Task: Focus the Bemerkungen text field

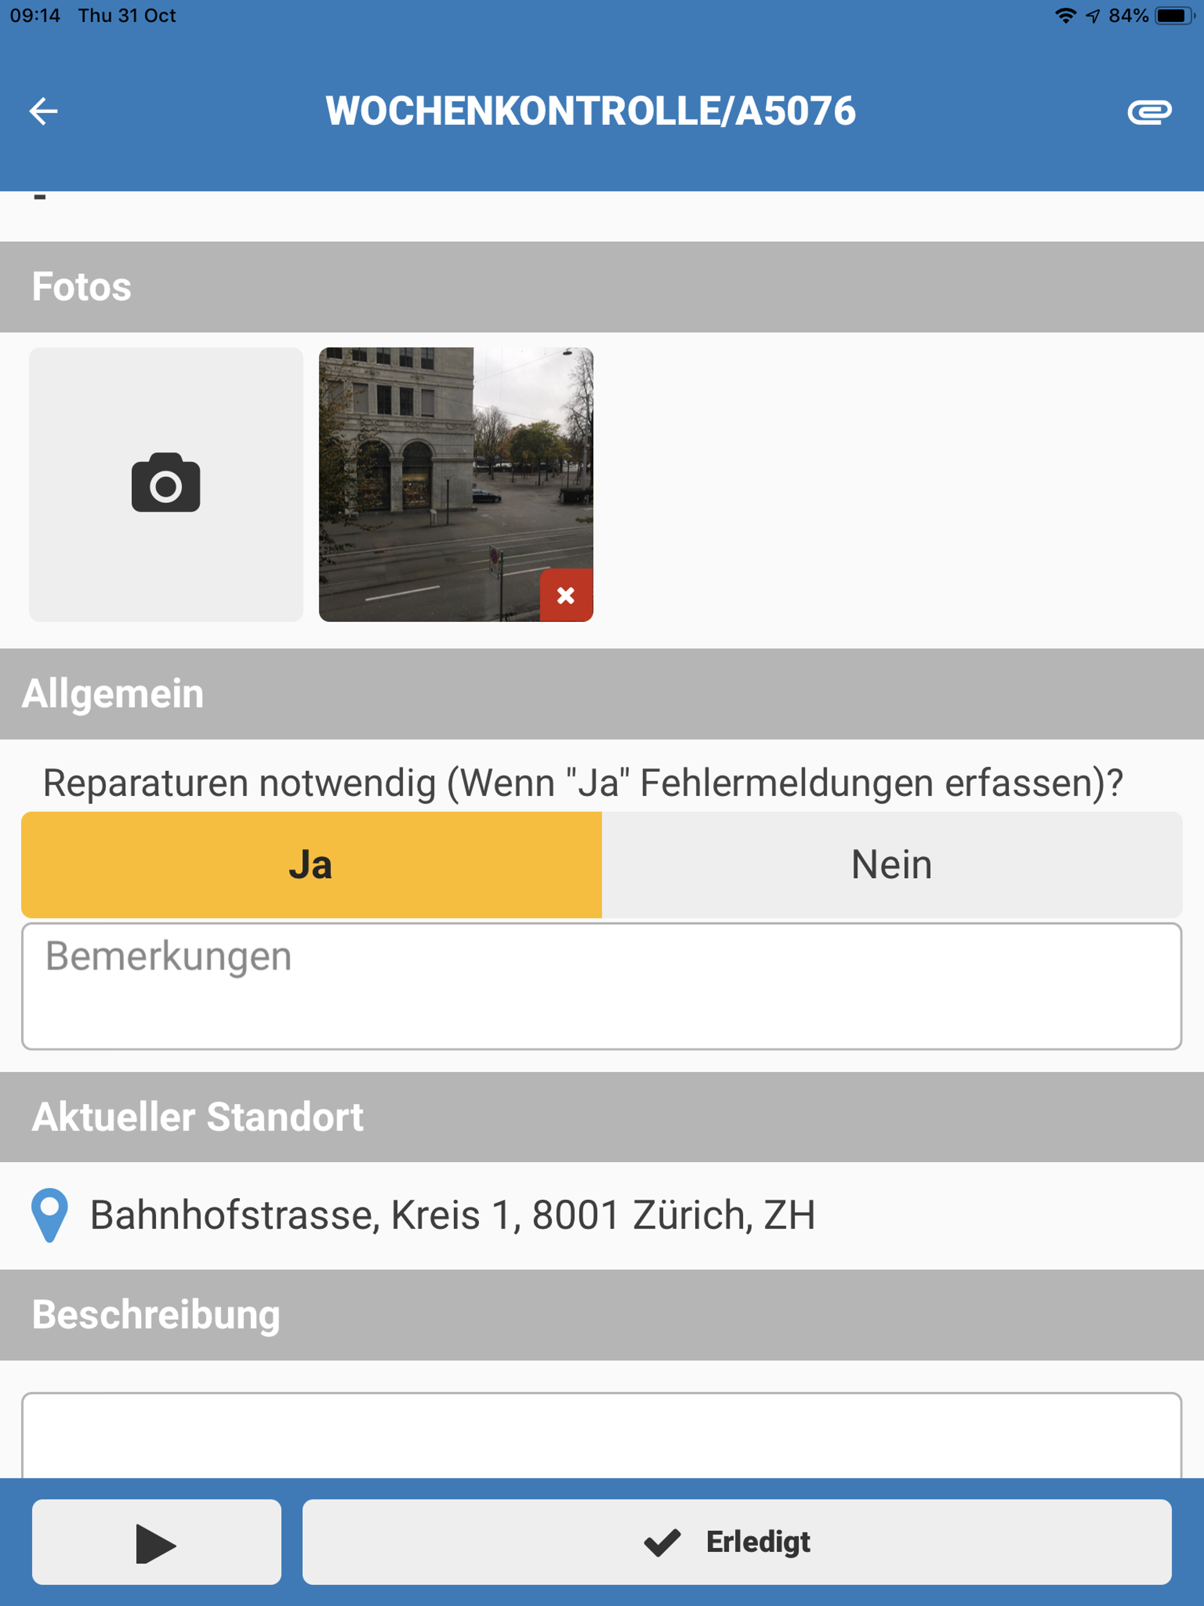Action: [601, 985]
